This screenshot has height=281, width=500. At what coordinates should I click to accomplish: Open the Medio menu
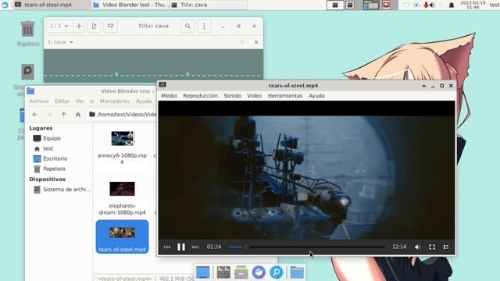pos(169,95)
